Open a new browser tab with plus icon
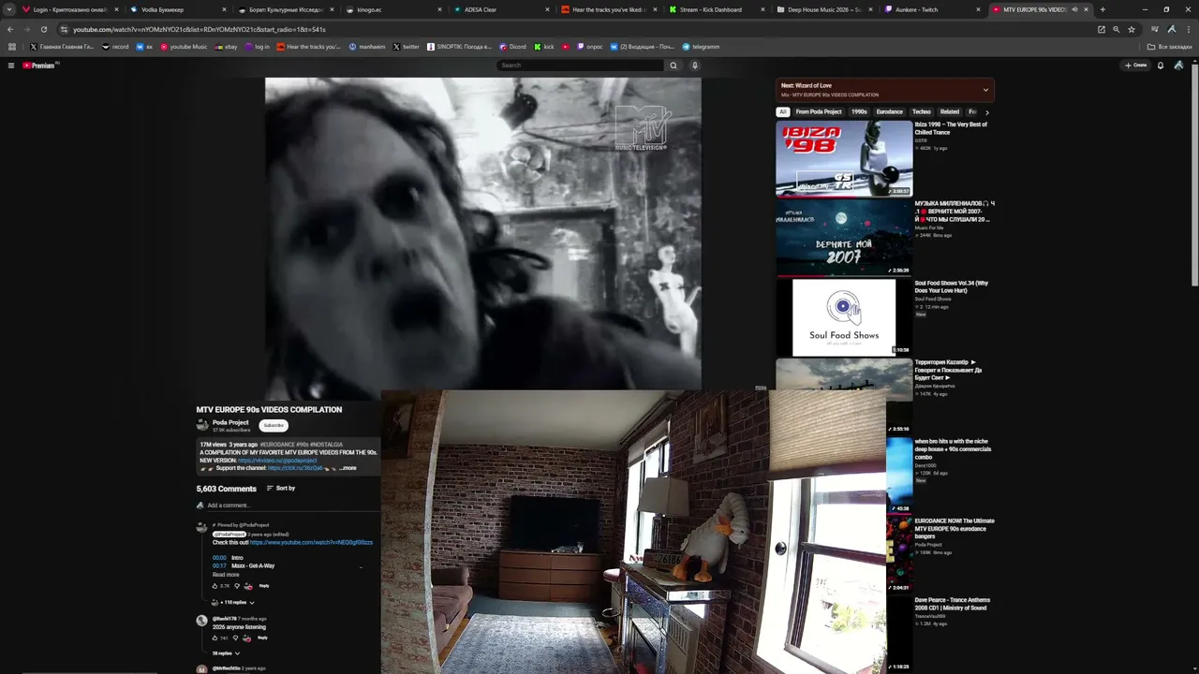Image resolution: width=1199 pixels, height=674 pixels. coord(1103,9)
